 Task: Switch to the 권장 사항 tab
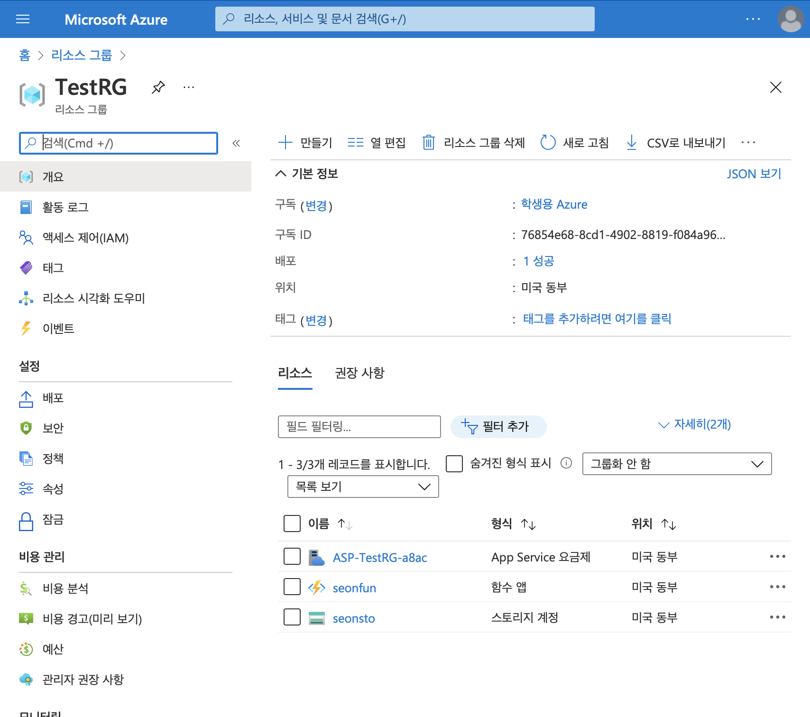[360, 373]
